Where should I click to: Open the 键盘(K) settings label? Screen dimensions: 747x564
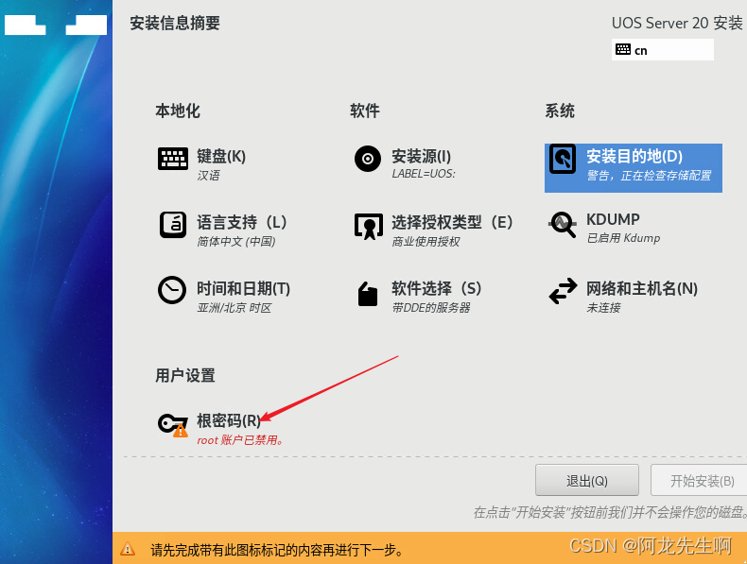221,157
